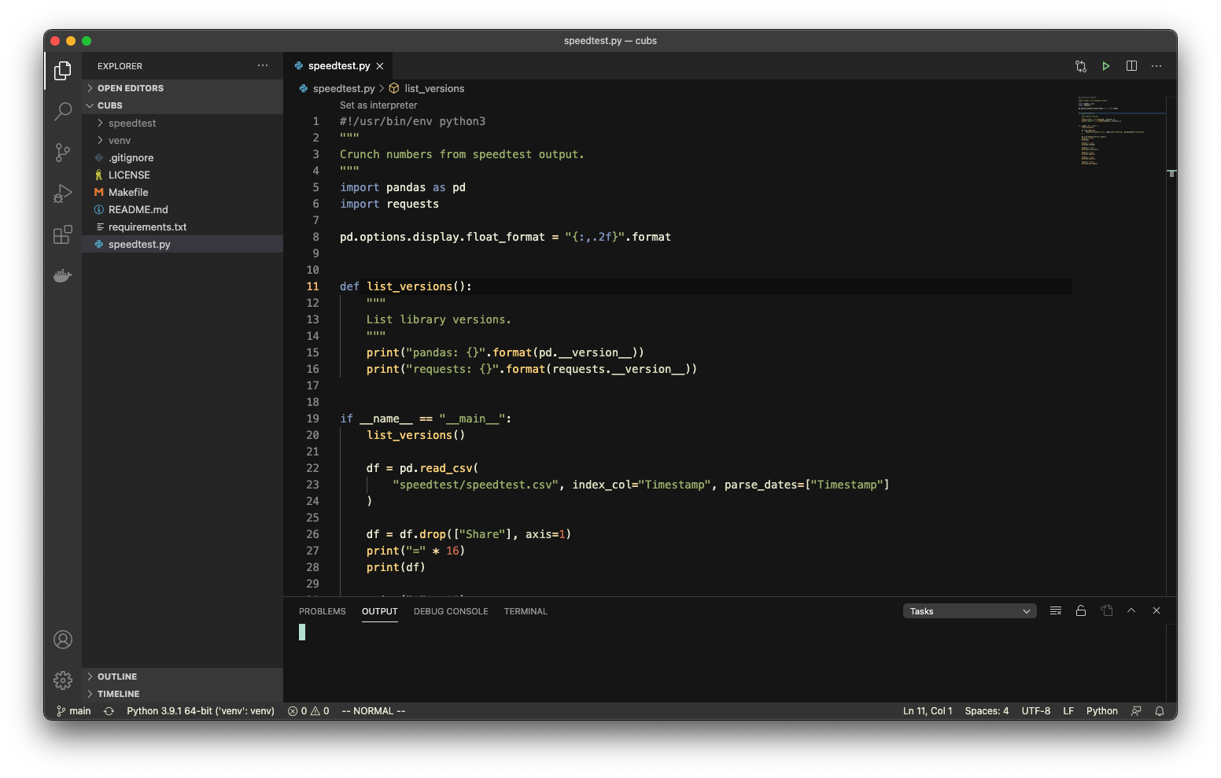This screenshot has width=1221, height=778.
Task: Open the Search view in activity bar
Action: pyautogui.click(x=63, y=111)
